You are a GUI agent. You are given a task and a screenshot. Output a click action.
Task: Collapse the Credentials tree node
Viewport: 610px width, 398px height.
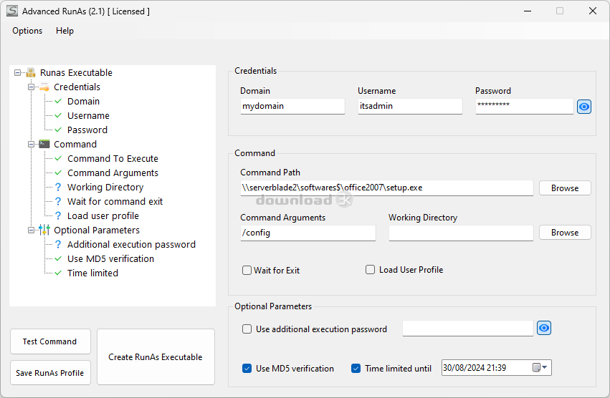pyautogui.click(x=32, y=87)
